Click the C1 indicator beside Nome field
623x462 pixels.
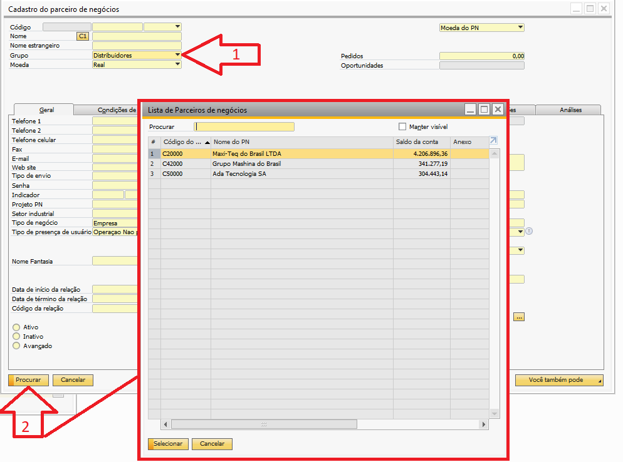point(83,37)
